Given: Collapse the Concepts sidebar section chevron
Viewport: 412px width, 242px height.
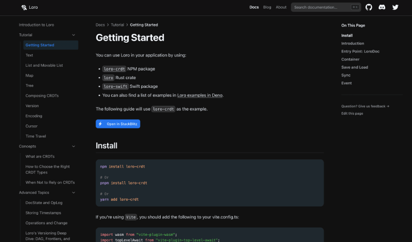Looking at the screenshot, I should click(74, 146).
